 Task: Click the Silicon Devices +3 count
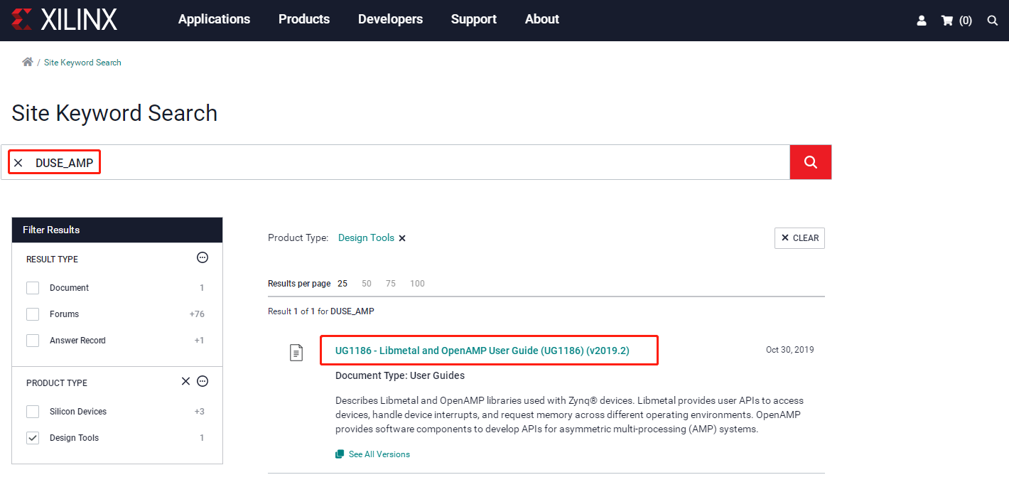(x=199, y=412)
